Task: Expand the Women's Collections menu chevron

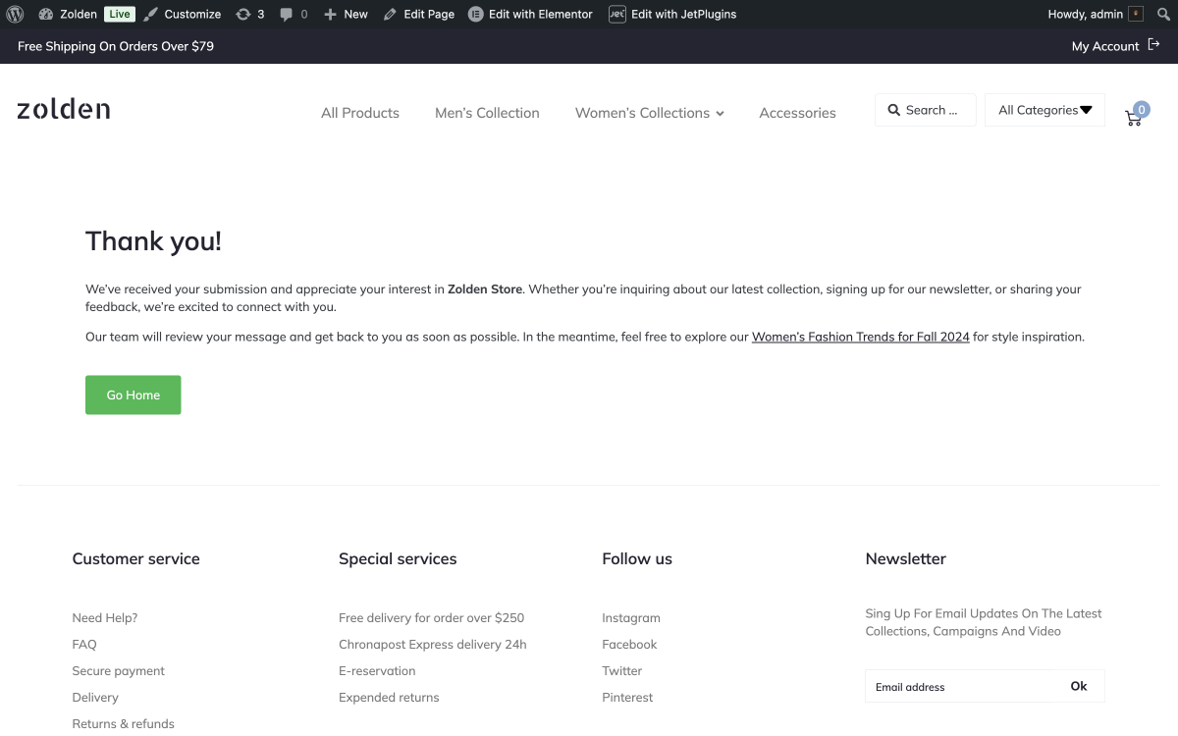Action: pyautogui.click(x=722, y=113)
